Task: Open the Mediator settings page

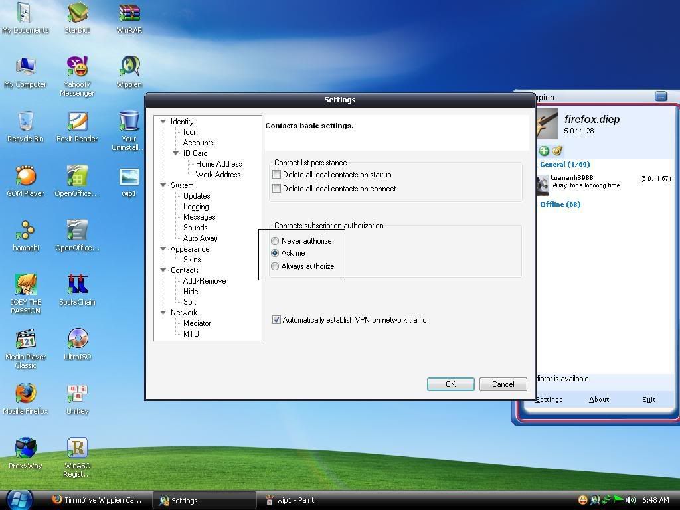Action: pyautogui.click(x=197, y=323)
